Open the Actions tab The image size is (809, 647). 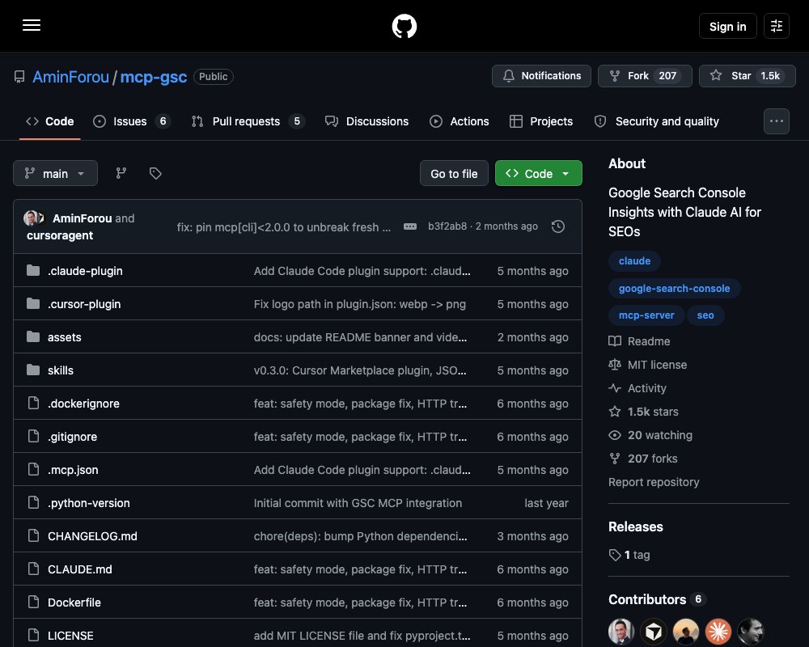[460, 121]
